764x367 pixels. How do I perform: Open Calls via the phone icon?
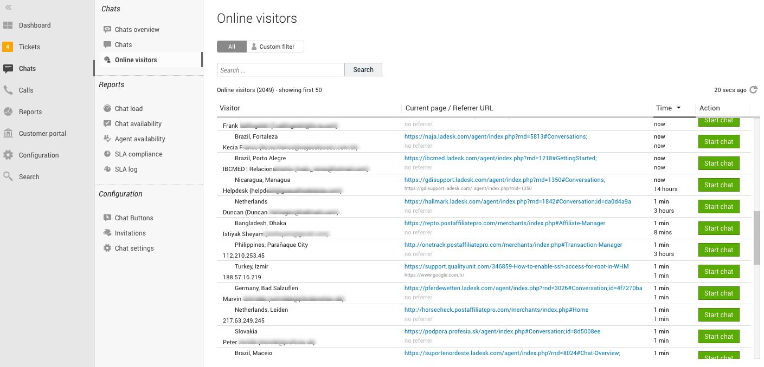(x=8, y=90)
